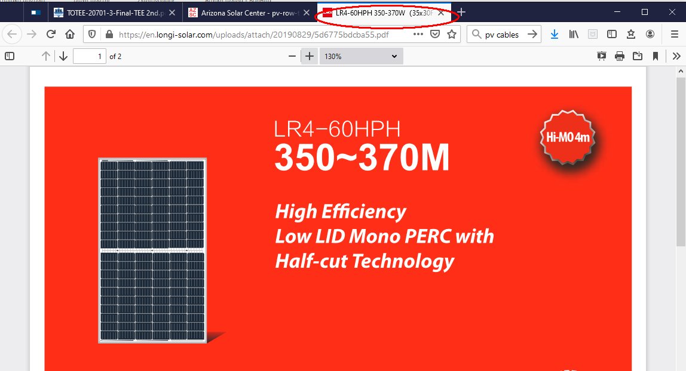Image resolution: width=686 pixels, height=371 pixels.
Task: Open a new browser tab
Action: [x=461, y=13]
